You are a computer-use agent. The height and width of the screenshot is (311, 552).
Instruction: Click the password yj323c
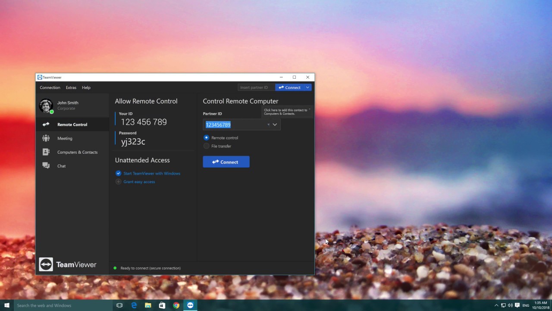(x=133, y=142)
